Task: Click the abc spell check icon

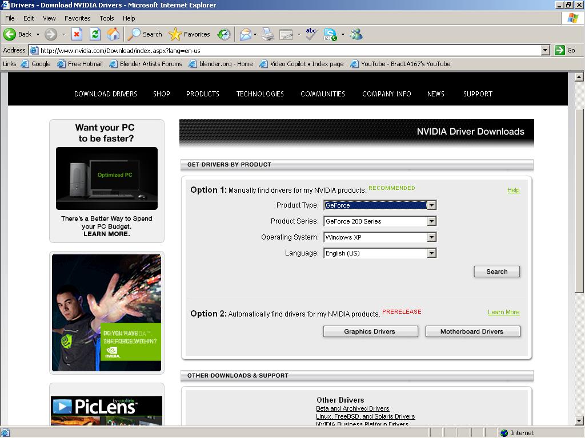Action: [x=311, y=34]
